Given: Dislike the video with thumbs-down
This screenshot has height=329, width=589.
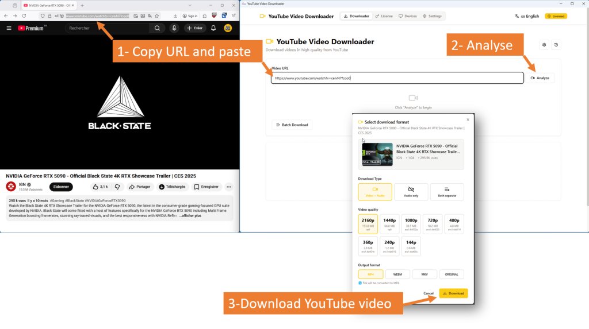Looking at the screenshot, I should pos(117,187).
